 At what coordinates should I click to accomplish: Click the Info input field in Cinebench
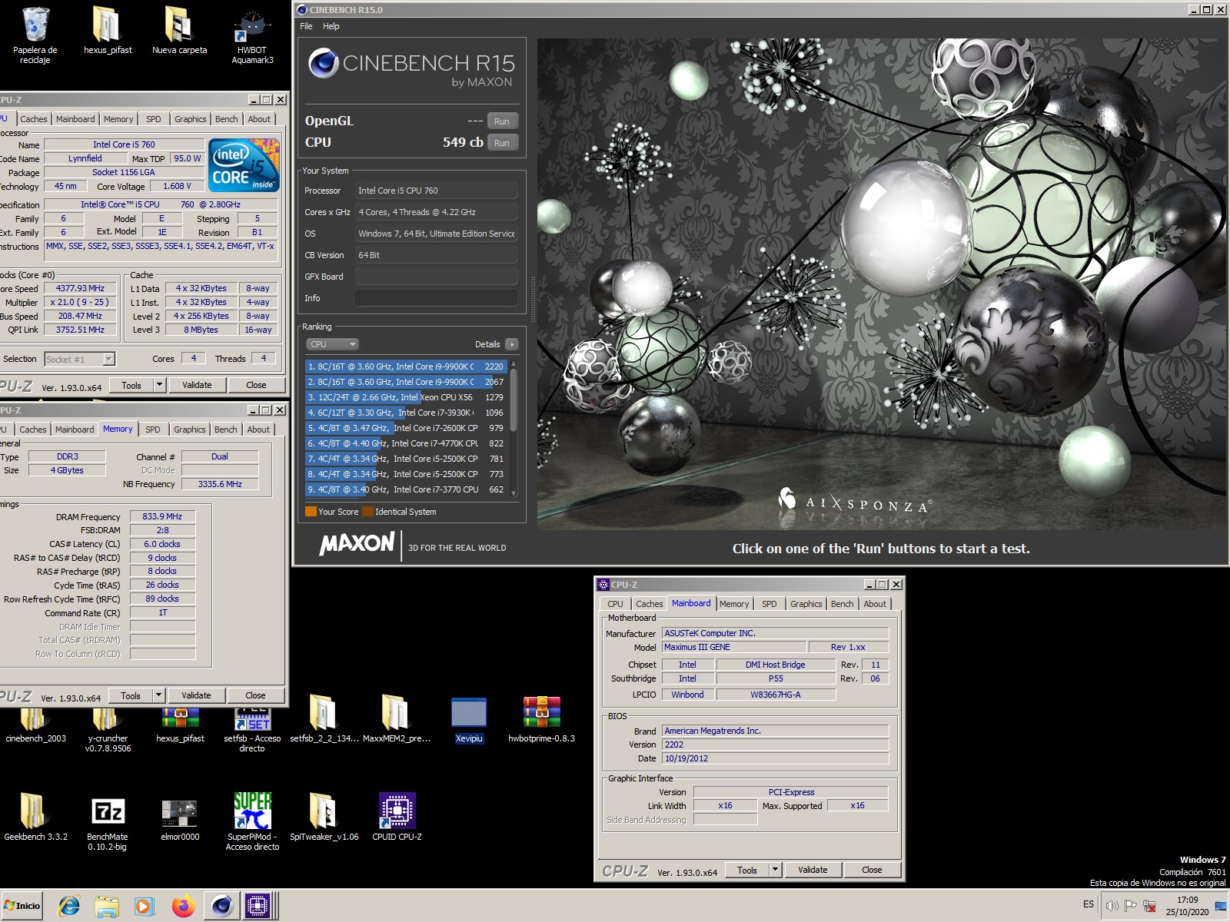point(437,298)
